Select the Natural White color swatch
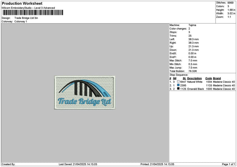The width and height of the screenshot is (237, 167). (179, 82)
